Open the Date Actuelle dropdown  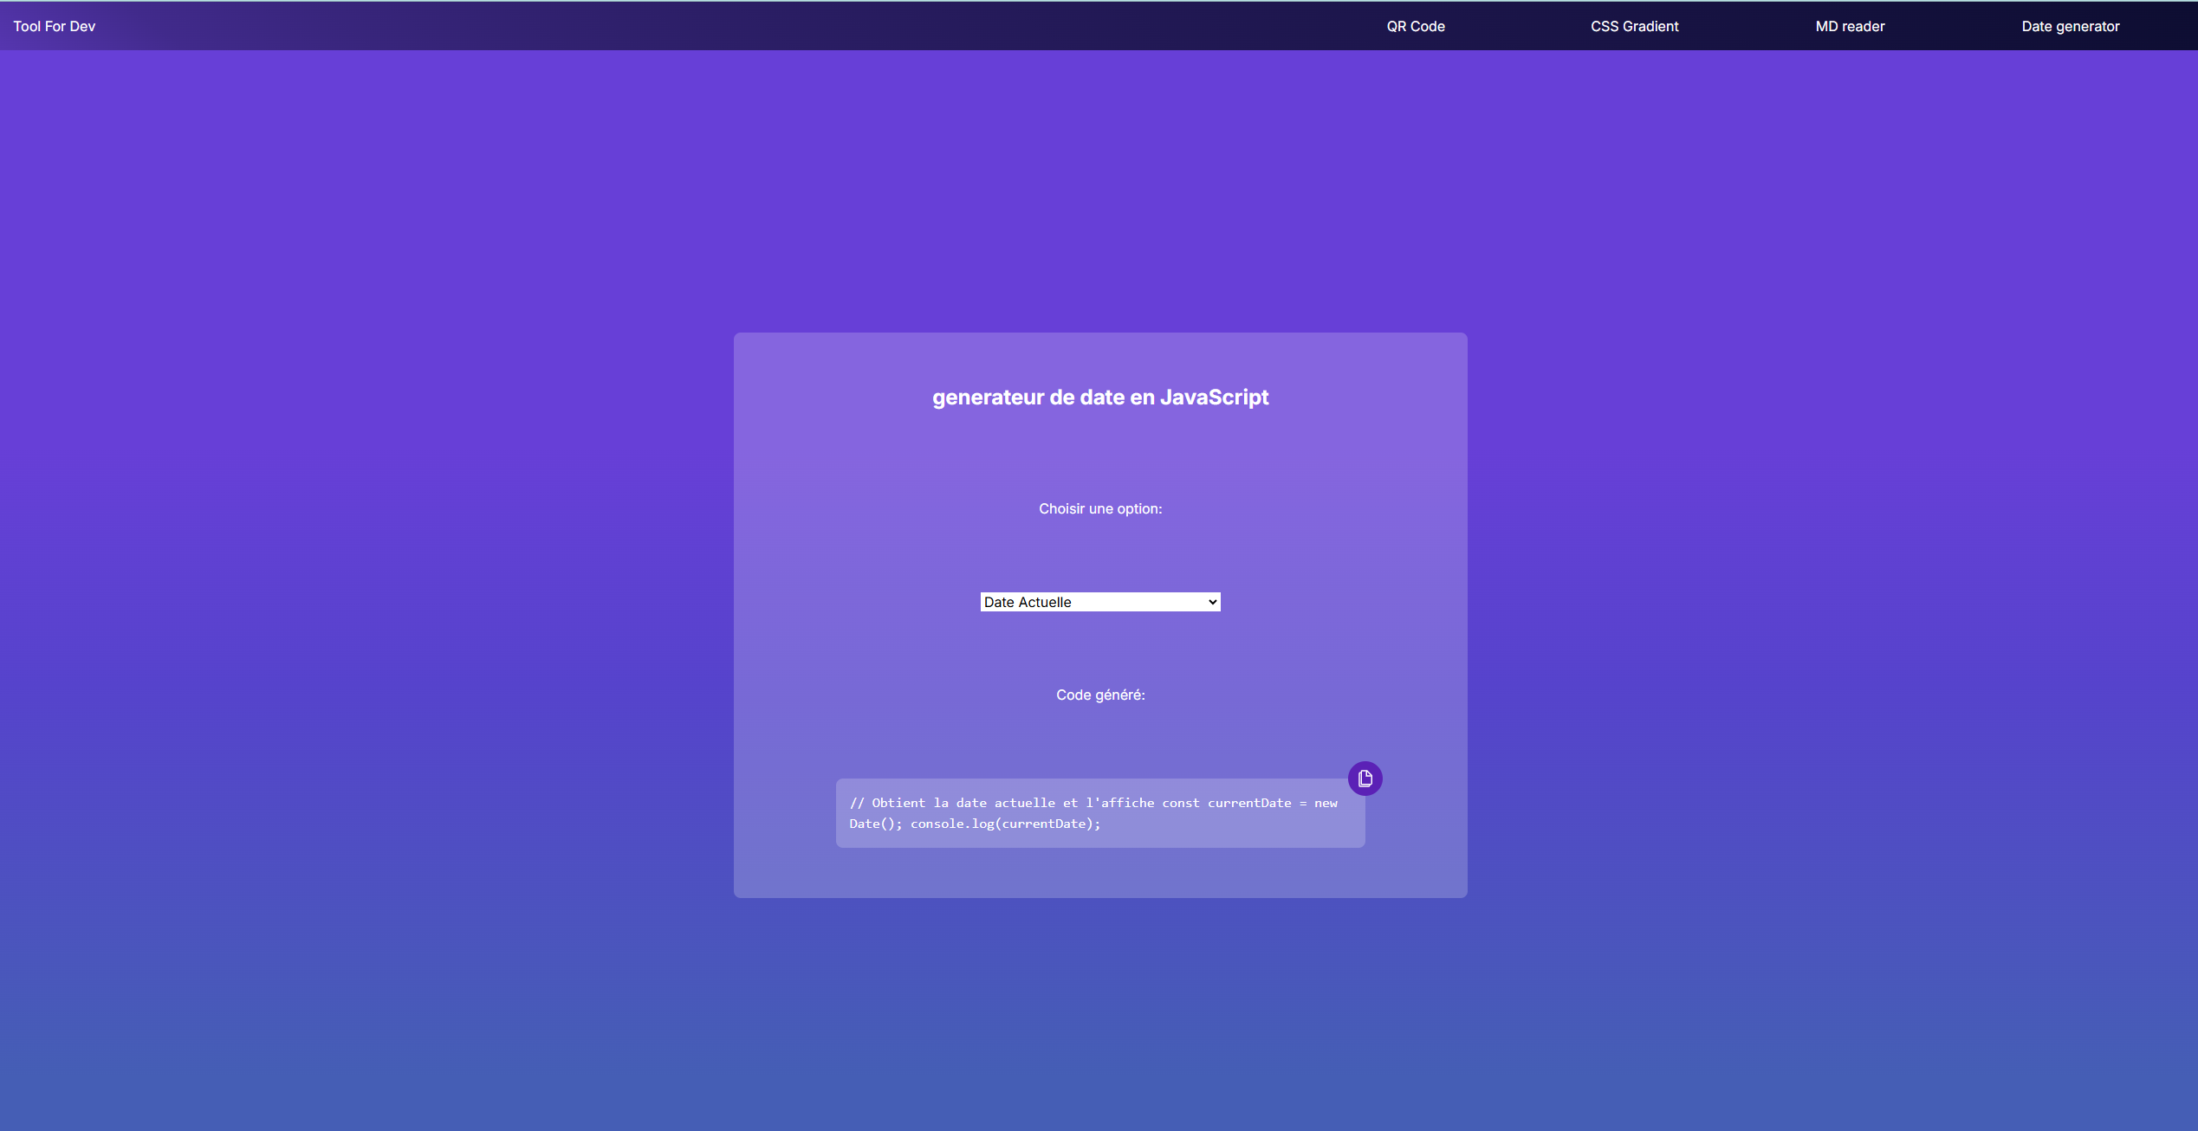(1099, 602)
